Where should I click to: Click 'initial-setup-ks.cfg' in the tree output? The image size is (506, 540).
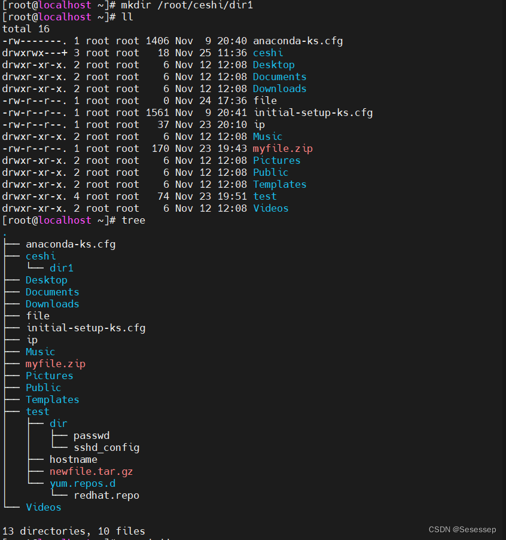tap(86, 328)
